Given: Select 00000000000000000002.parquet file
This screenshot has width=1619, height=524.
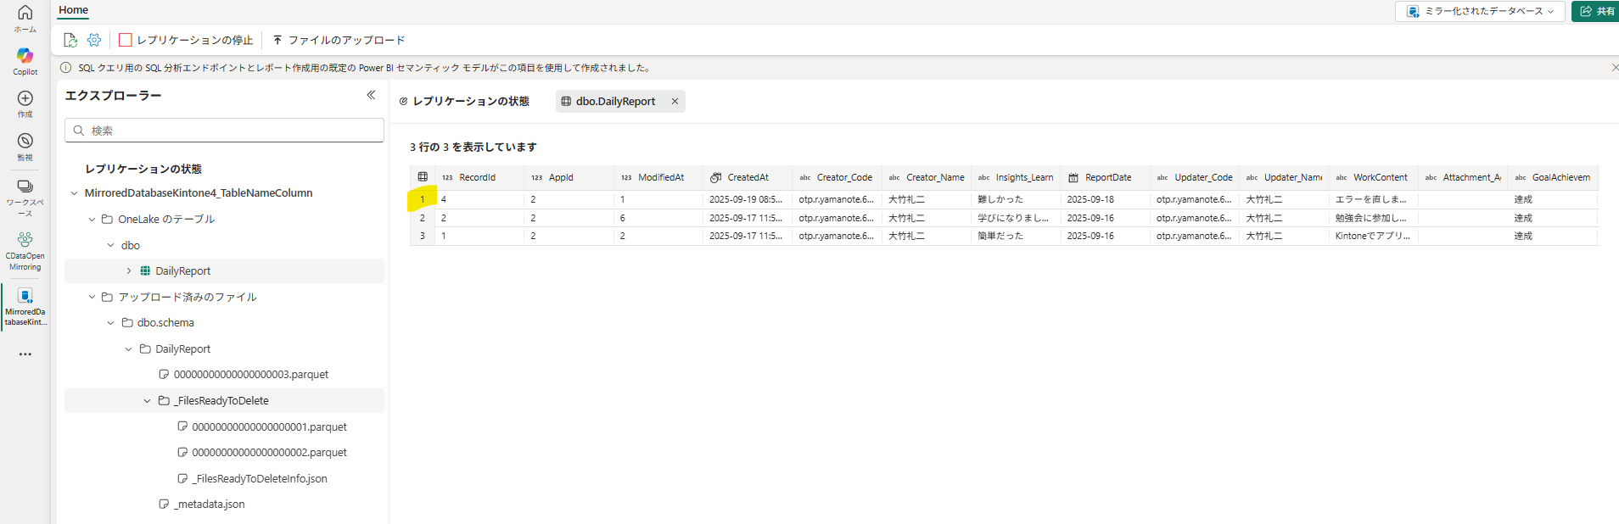Looking at the screenshot, I should 269,452.
